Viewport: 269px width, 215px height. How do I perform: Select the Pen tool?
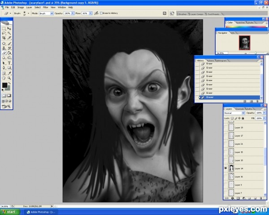[x=4, y=68]
